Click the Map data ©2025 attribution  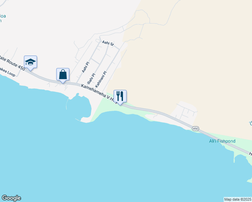point(238,199)
